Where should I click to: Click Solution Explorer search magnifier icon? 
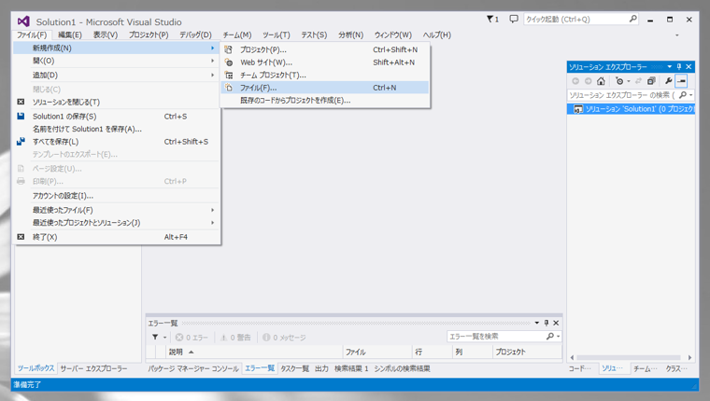683,95
